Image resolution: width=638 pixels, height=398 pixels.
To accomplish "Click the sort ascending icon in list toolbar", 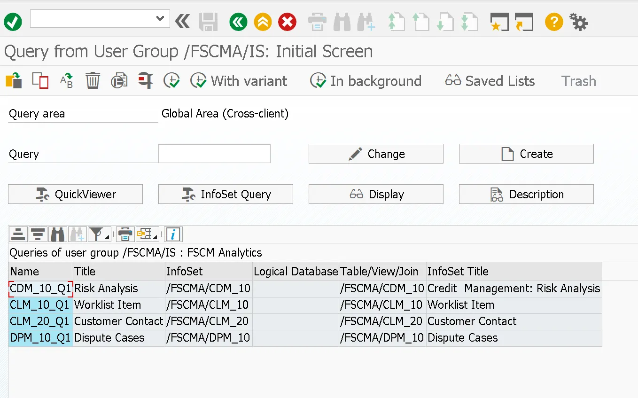I will click(18, 234).
